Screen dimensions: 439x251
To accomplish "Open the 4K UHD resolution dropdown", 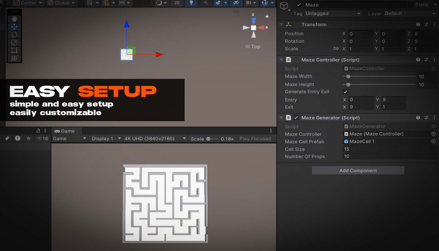I will pyautogui.click(x=155, y=138).
